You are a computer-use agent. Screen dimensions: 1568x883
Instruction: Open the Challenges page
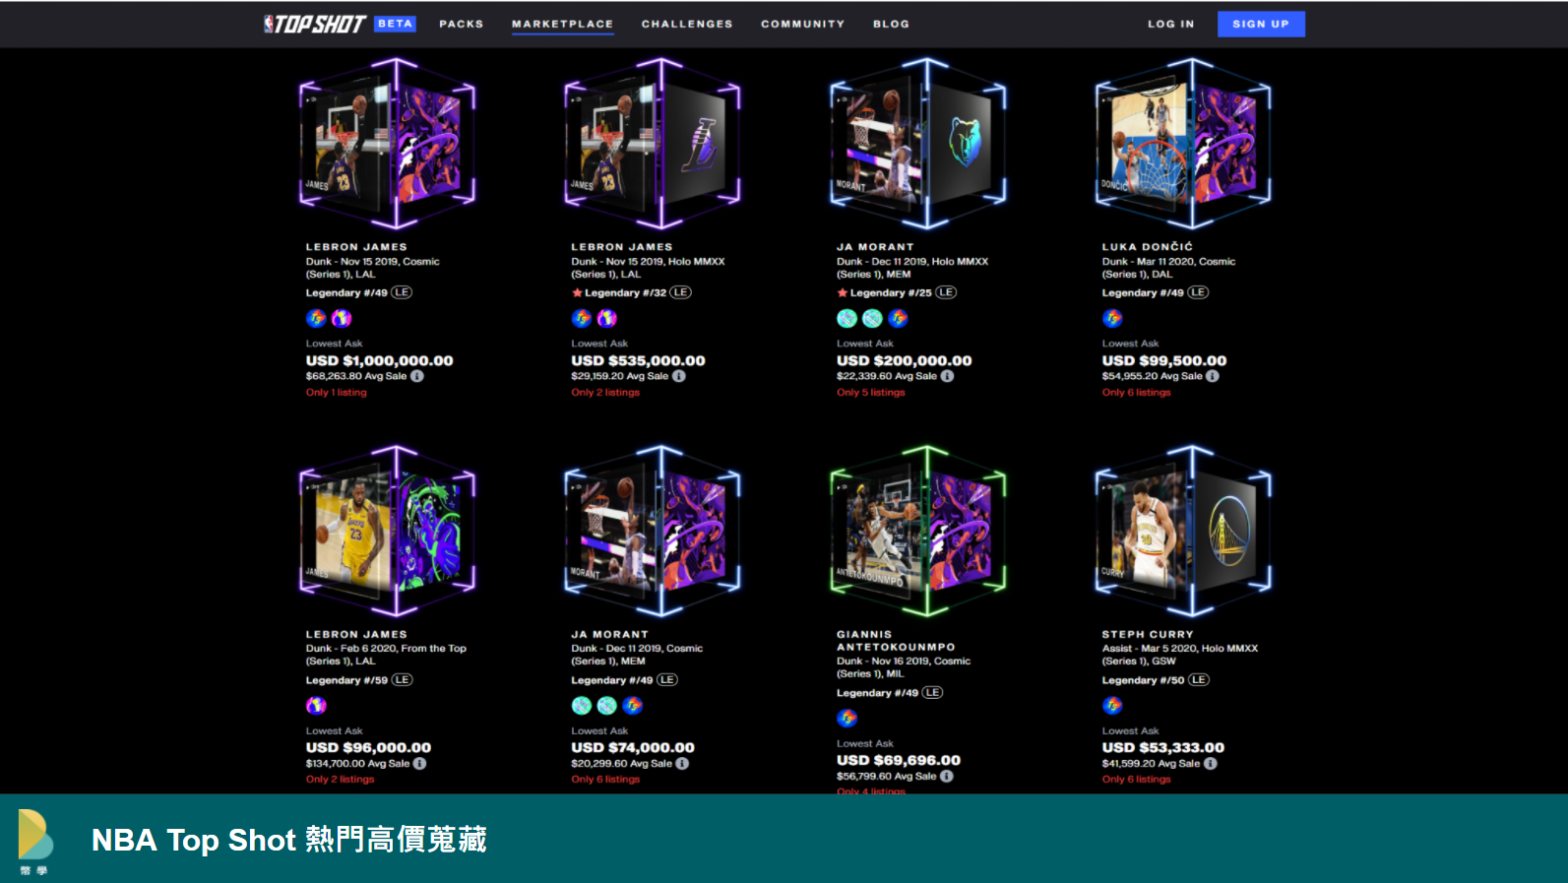pyautogui.click(x=687, y=24)
